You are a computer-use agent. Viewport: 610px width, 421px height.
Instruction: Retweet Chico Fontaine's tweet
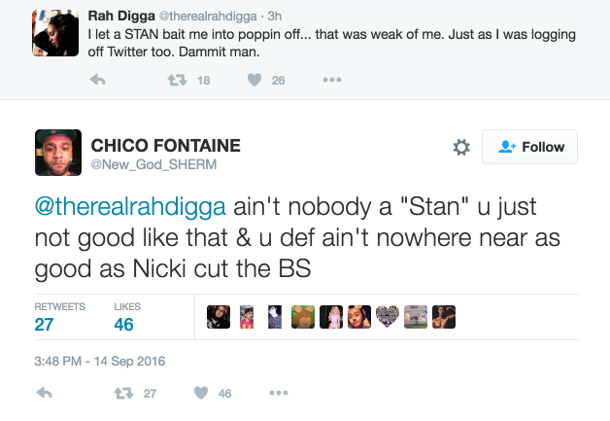click(124, 393)
